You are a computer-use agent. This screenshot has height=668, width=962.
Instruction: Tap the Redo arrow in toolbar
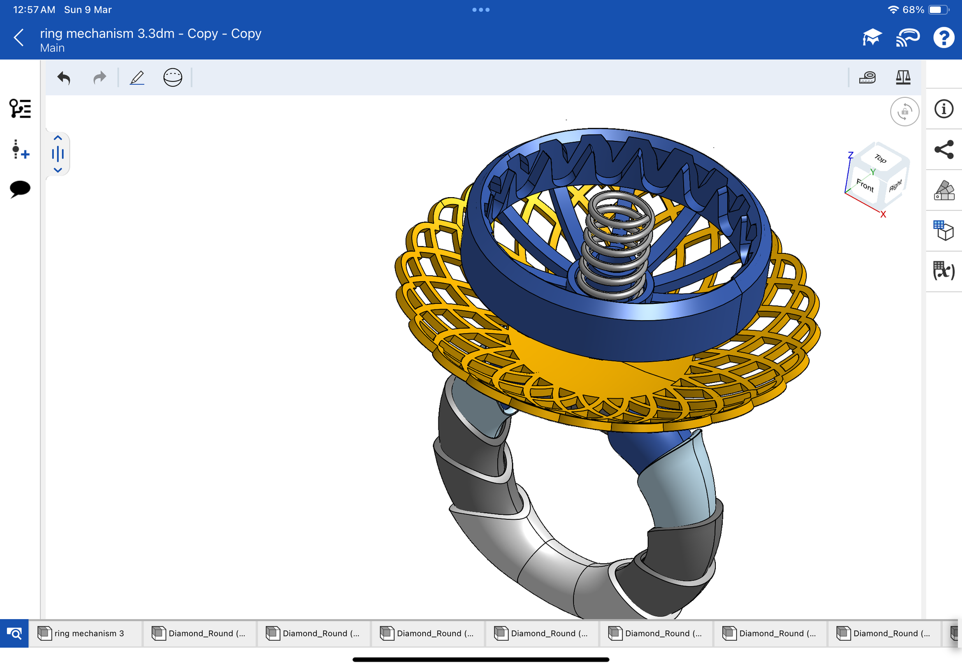tap(100, 78)
